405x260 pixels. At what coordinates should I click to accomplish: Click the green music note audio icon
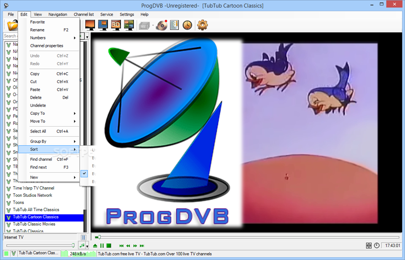(x=82, y=245)
